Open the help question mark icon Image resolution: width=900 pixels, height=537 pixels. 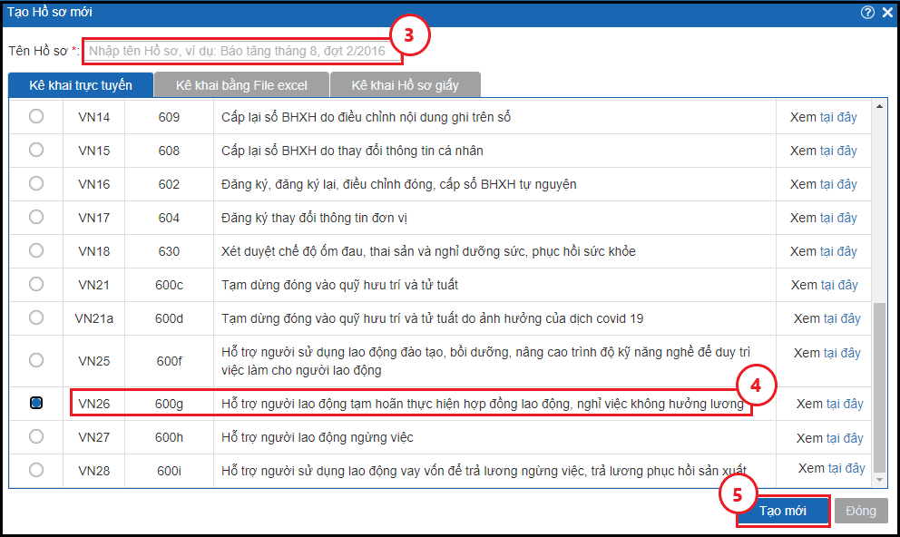[868, 12]
